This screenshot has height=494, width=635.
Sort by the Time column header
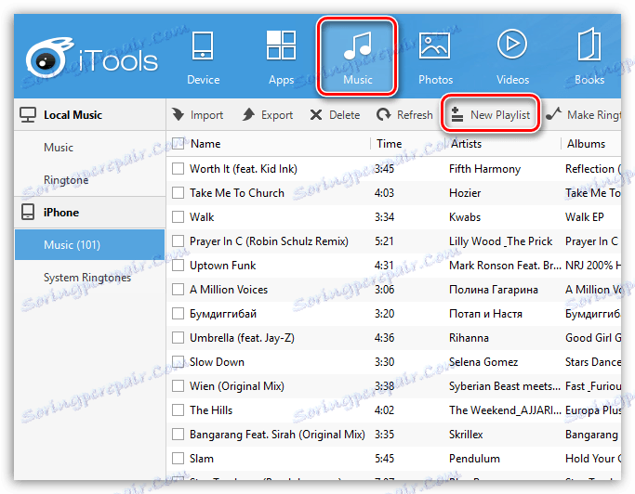click(x=390, y=144)
